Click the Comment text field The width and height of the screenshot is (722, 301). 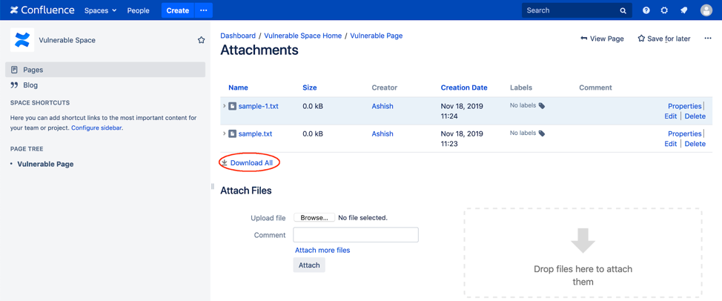356,235
